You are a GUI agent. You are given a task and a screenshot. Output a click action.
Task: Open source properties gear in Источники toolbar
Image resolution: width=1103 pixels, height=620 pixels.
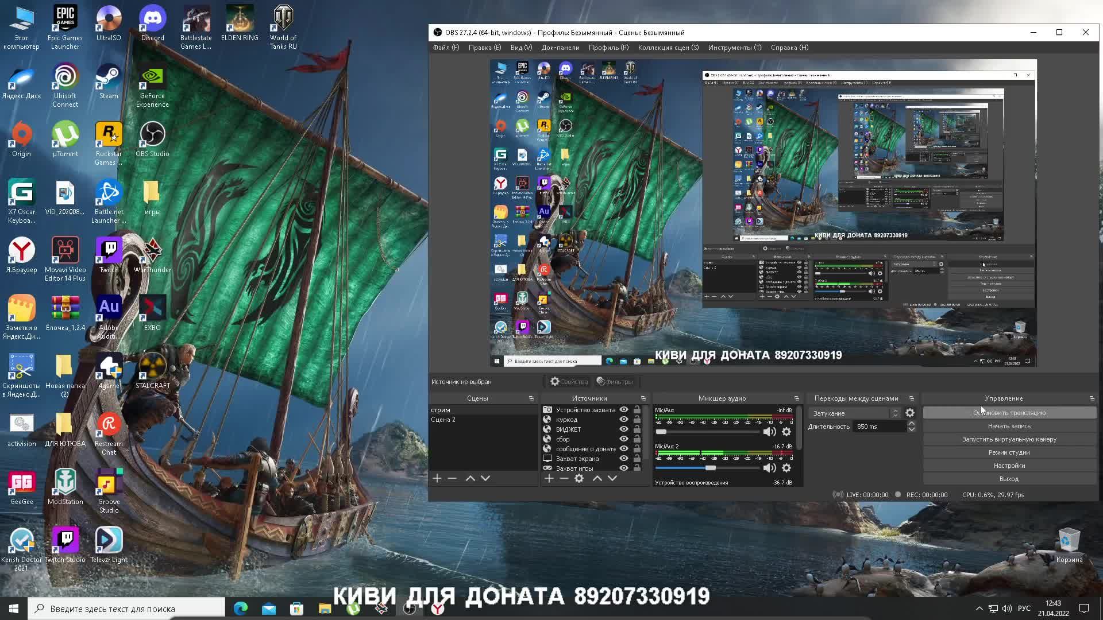pyautogui.click(x=579, y=478)
